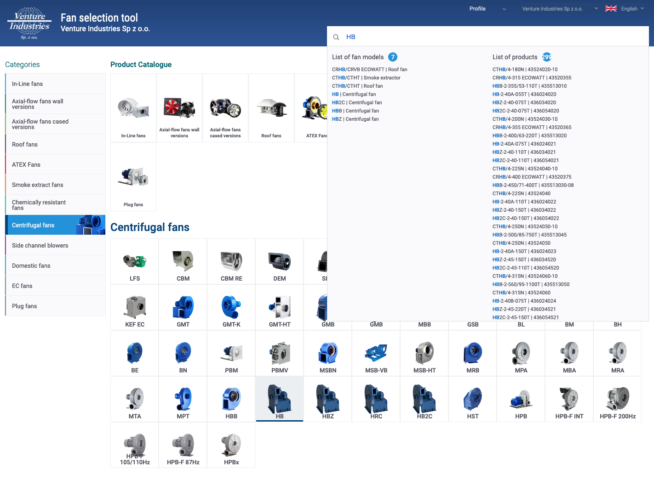Open the DEM fan model

point(280,261)
